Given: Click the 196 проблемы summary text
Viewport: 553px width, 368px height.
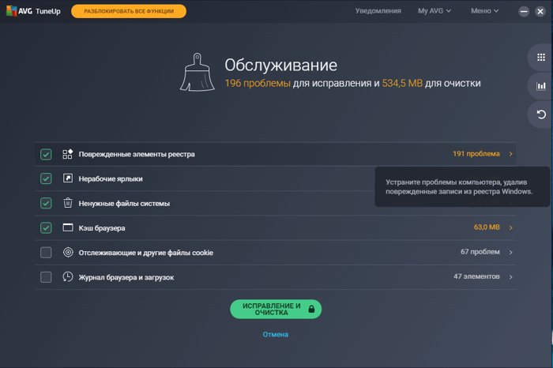Looking at the screenshot, I should 258,83.
